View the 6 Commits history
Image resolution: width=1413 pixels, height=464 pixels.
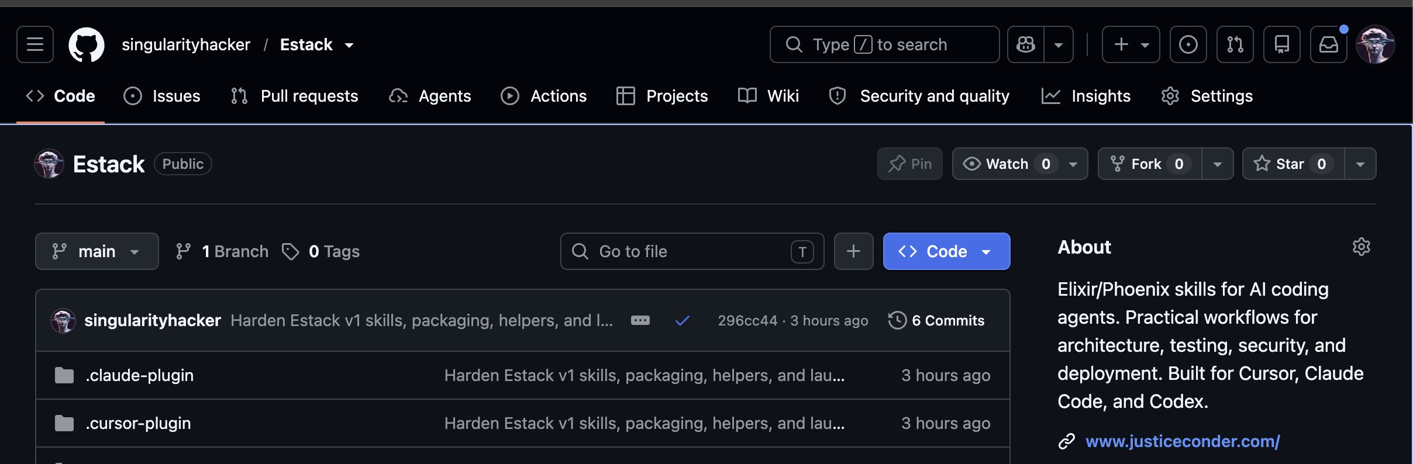tap(936, 320)
